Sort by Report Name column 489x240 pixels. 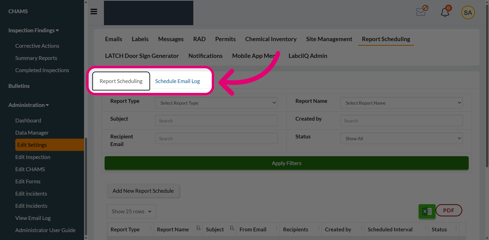(178, 229)
